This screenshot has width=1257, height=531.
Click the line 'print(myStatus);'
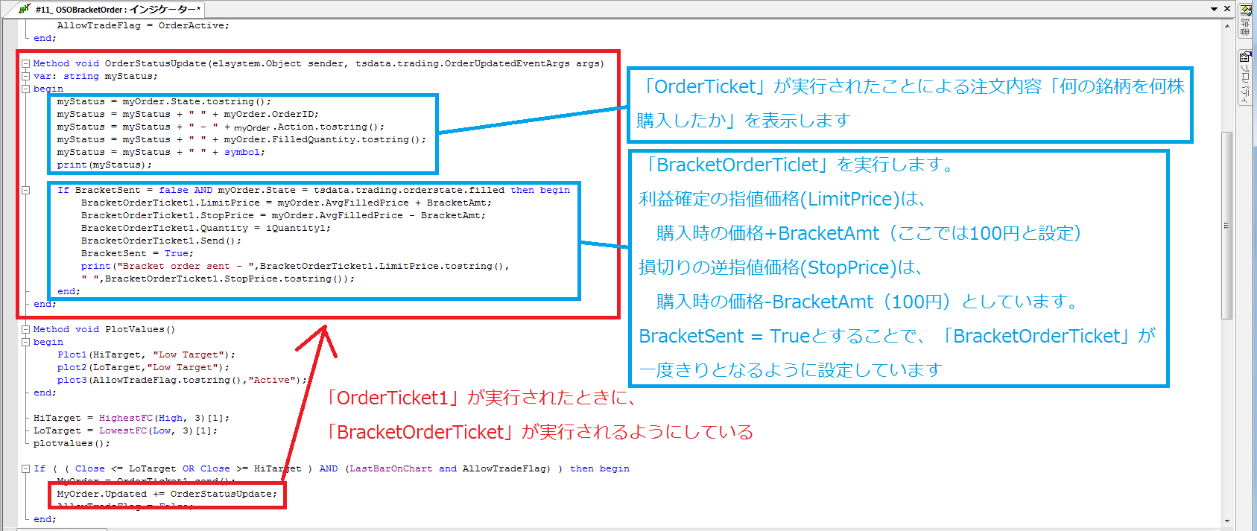(x=104, y=165)
